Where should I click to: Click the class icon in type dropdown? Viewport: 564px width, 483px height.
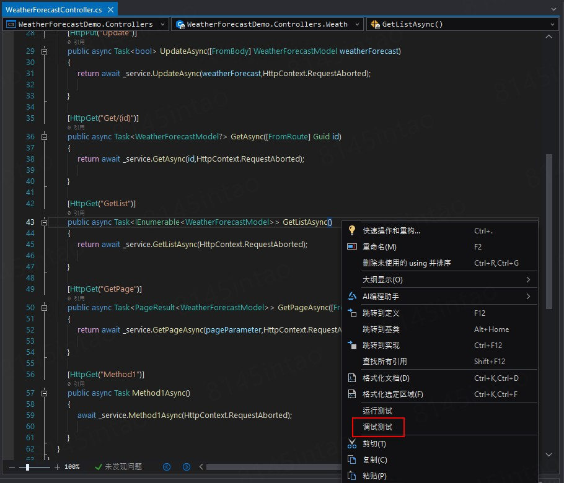pyautogui.click(x=180, y=24)
